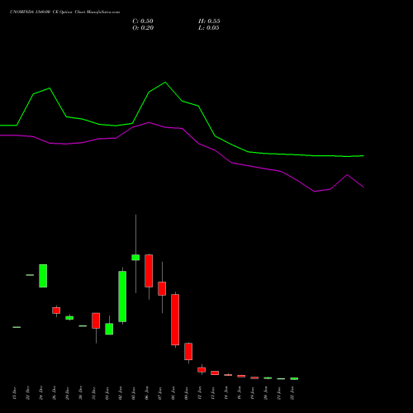Screen dimensions: 413x413
Task: Click the open value O: 0.20
Action: [143, 28]
